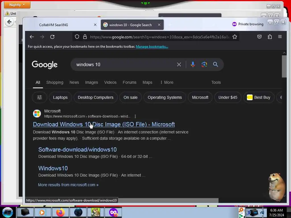Switch to the Videos results tab

point(110,82)
